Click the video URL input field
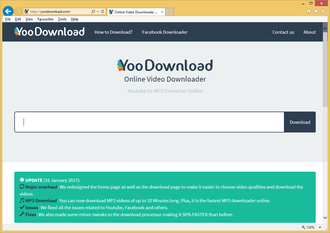330x233 pixels. click(x=149, y=122)
